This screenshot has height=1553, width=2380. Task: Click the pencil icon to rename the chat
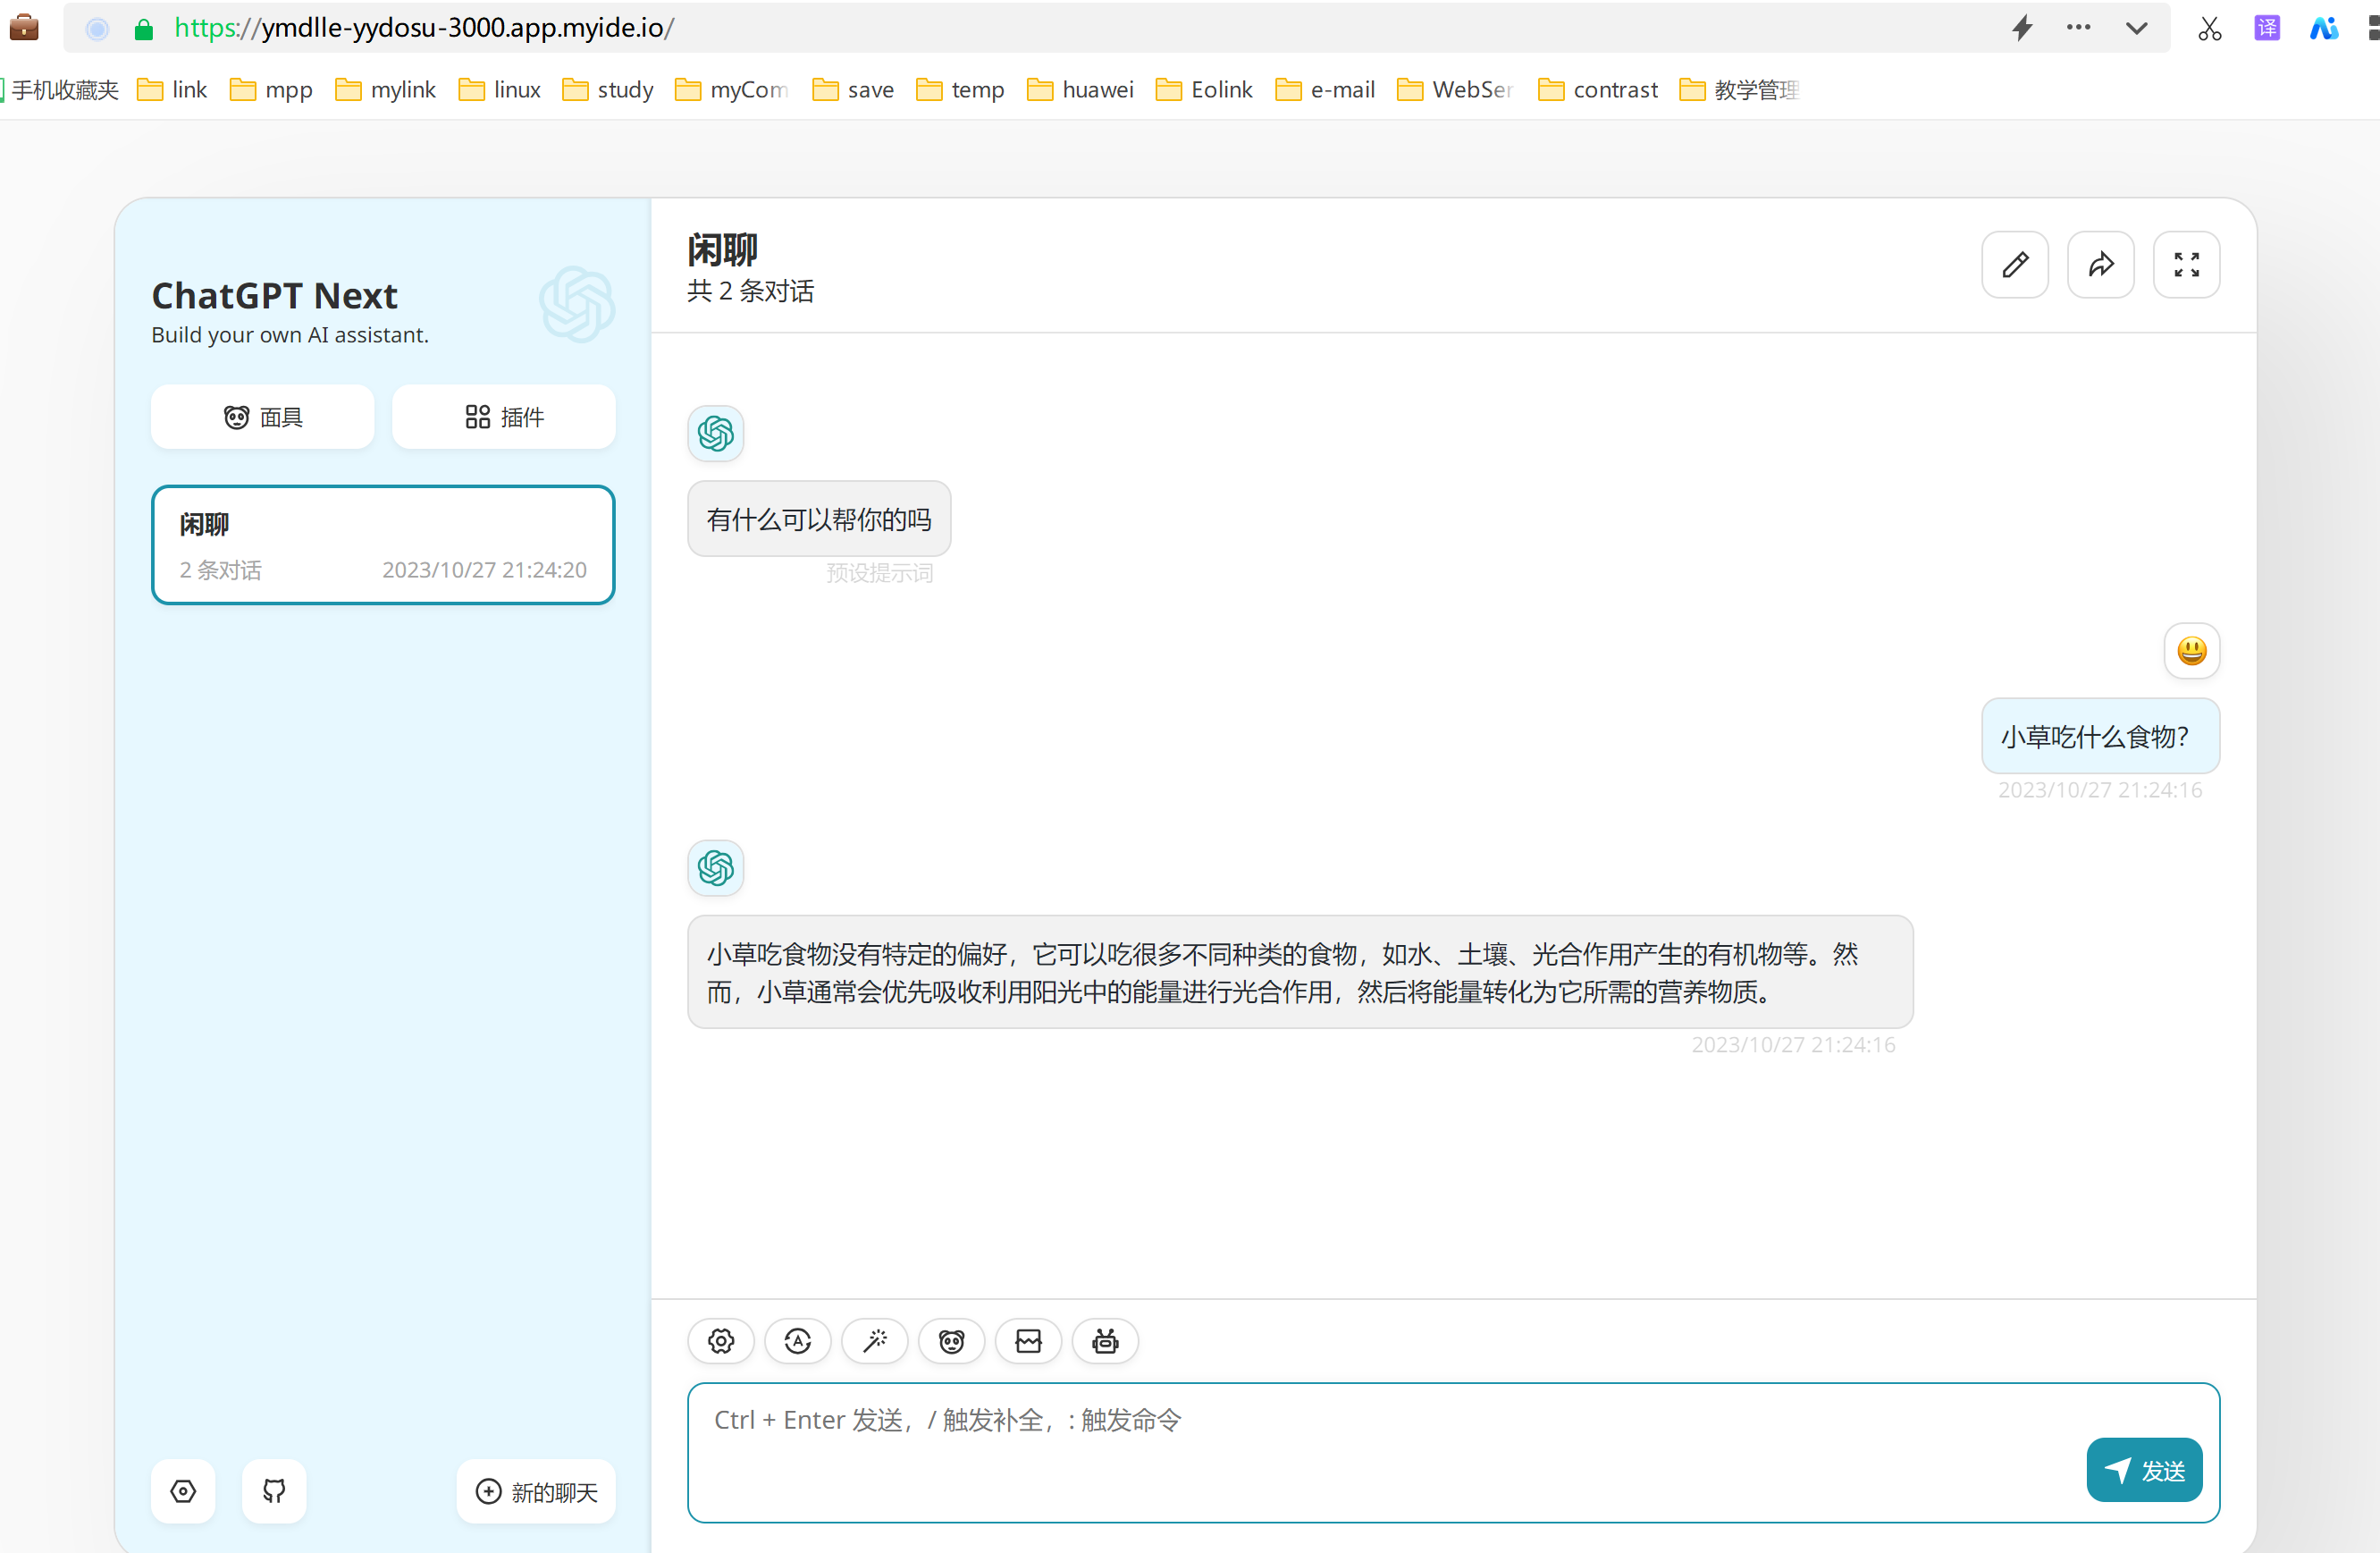(x=2015, y=266)
